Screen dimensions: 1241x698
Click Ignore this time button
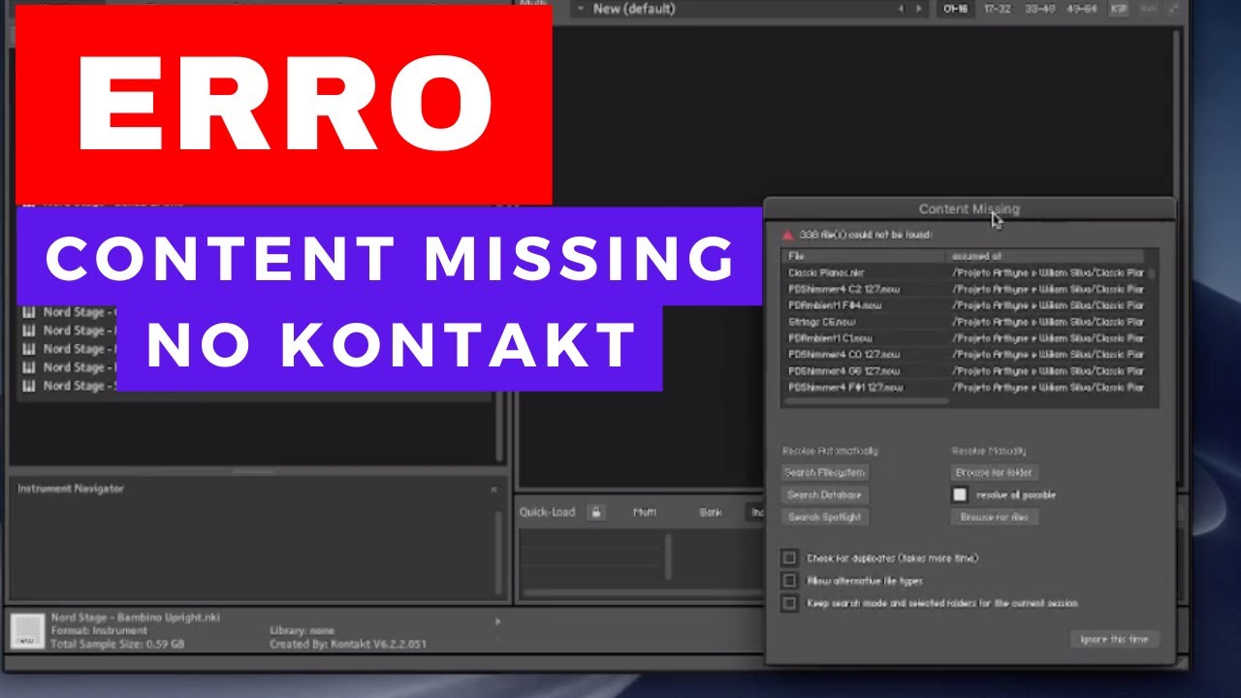(x=1114, y=640)
